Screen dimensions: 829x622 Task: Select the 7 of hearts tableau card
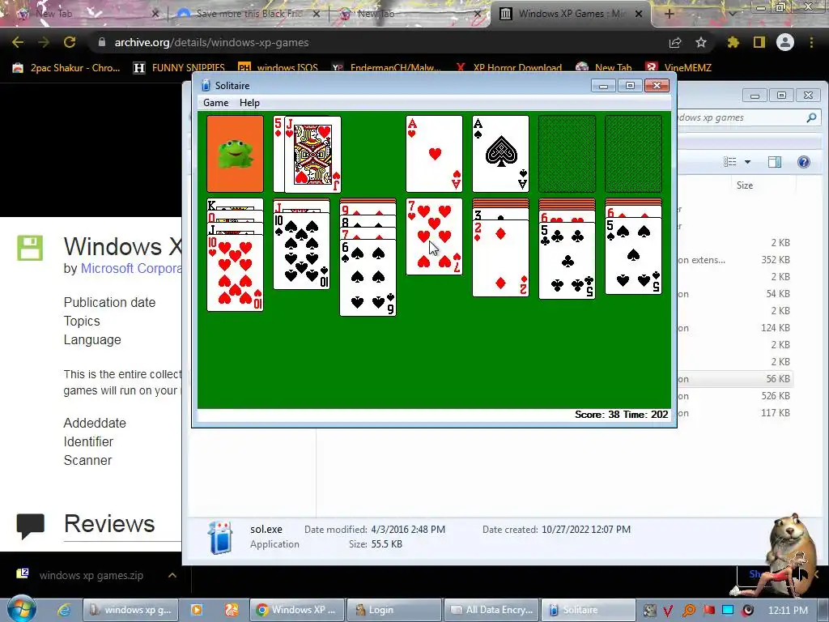[434, 237]
